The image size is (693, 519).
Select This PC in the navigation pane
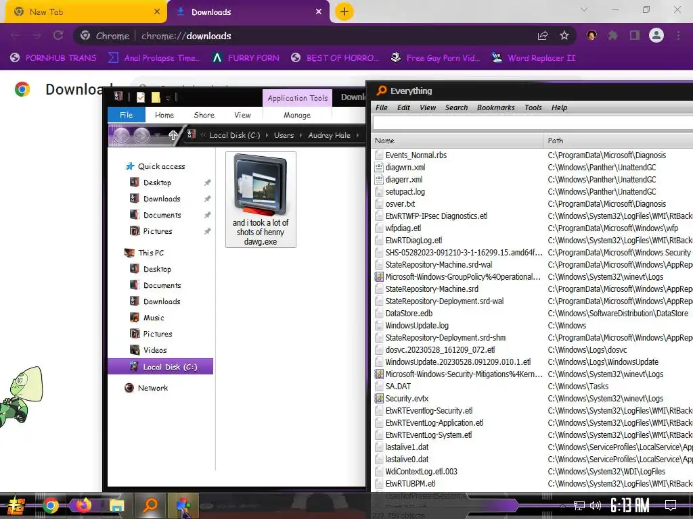pos(151,253)
